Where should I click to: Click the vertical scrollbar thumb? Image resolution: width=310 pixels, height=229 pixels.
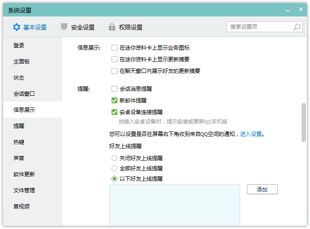click(x=303, y=123)
